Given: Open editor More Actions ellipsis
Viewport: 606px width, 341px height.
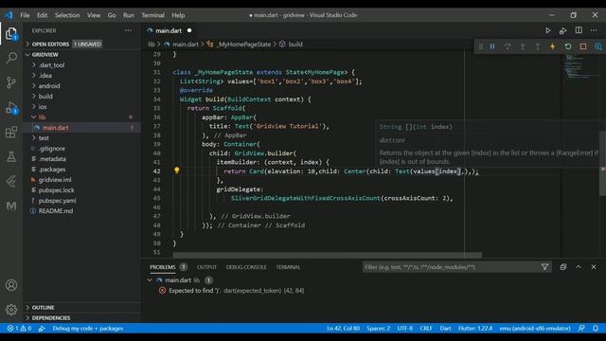Looking at the screenshot, I should coord(594,30).
